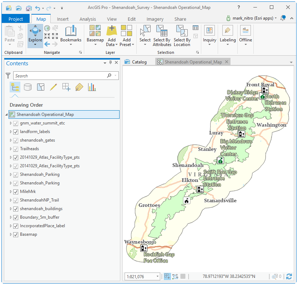298x285 pixels.
Task: Uncheck the Boundary_5m_buffer layer
Action: (16, 217)
